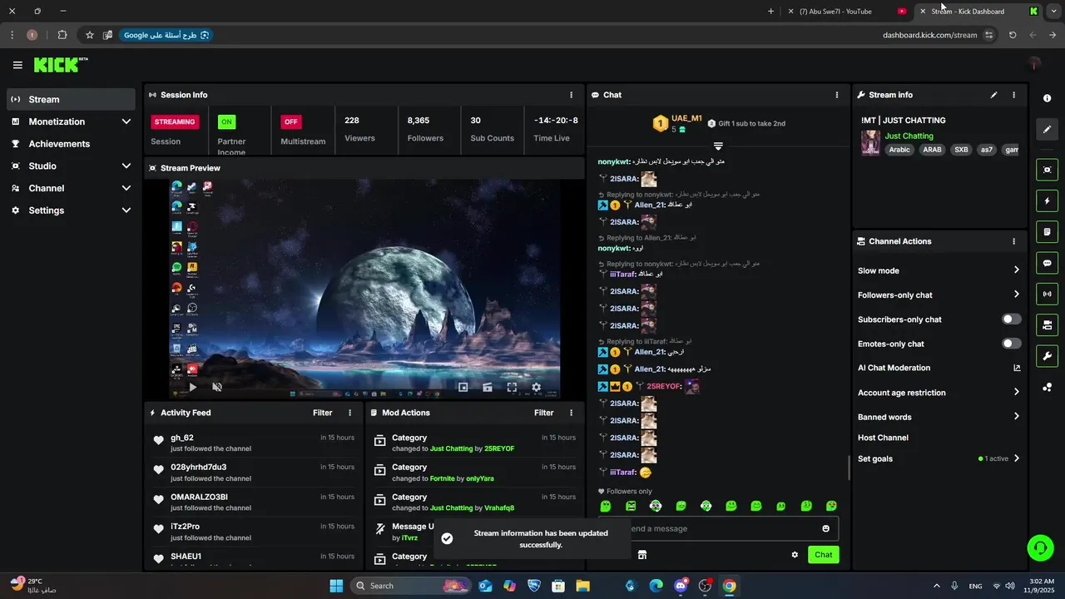Open Account age restriction chevron
The width and height of the screenshot is (1065, 599).
pyautogui.click(x=1016, y=393)
